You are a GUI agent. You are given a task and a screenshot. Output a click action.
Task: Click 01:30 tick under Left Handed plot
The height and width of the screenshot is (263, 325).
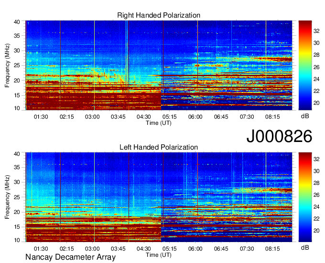pos(41,249)
